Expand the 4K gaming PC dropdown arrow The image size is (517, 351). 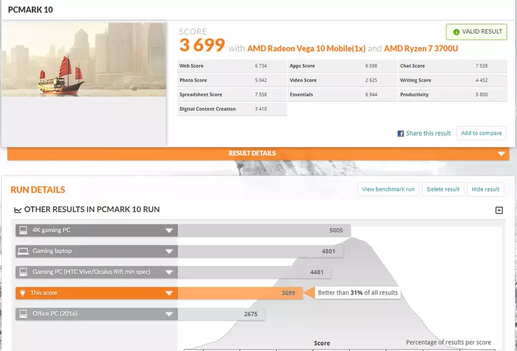(x=169, y=231)
